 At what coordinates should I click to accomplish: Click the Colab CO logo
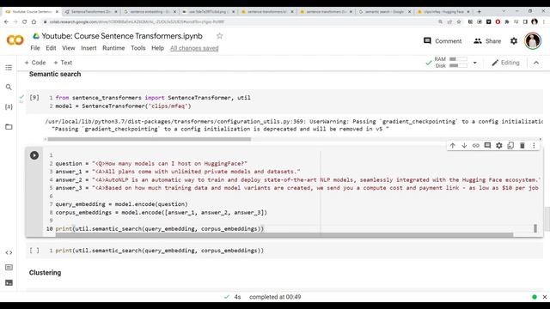coord(15,40)
